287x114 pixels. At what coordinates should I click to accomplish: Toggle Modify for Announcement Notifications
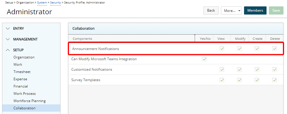[x=239, y=49]
